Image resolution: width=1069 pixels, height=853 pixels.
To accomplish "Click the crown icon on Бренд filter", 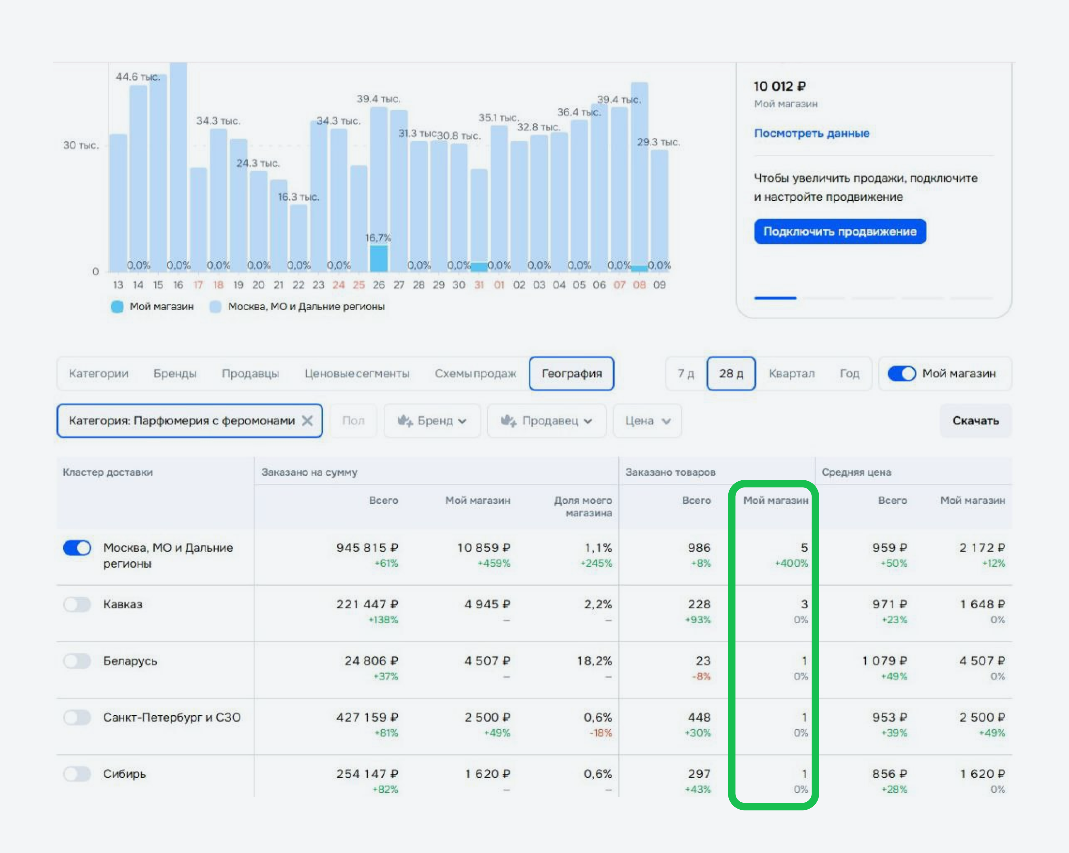I will (405, 421).
